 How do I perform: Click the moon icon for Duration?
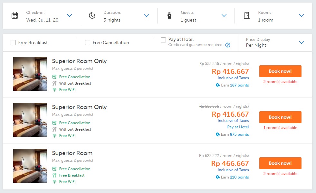point(92,16)
